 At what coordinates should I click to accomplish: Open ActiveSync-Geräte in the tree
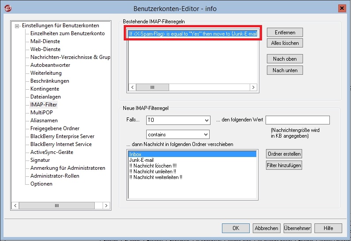(52, 152)
